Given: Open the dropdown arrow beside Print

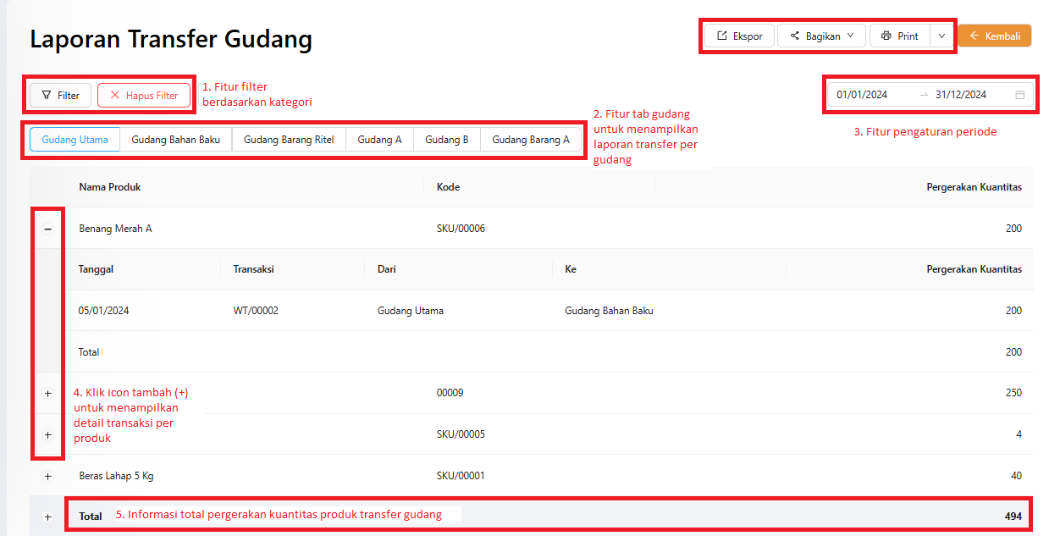Looking at the screenshot, I should tap(941, 36).
